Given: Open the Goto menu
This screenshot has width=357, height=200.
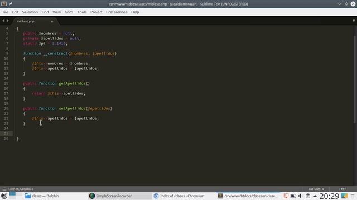Looking at the screenshot, I should click(69, 12).
